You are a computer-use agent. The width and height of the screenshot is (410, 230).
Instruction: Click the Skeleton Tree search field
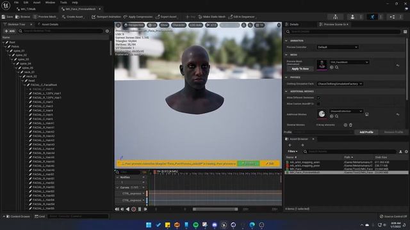[61, 31]
